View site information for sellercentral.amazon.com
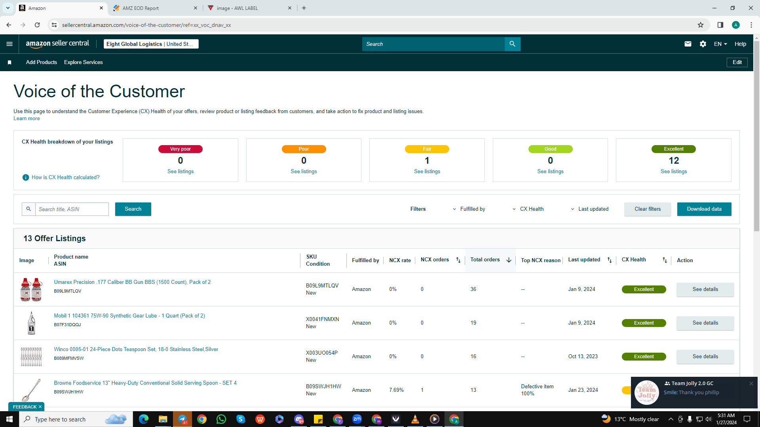The image size is (760, 427). coord(54,25)
